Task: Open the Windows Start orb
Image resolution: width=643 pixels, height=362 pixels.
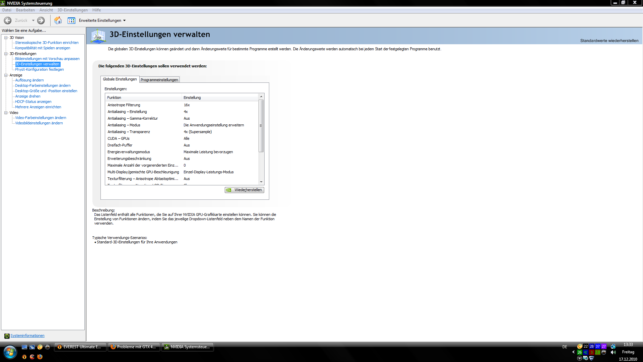Action: 10,352
